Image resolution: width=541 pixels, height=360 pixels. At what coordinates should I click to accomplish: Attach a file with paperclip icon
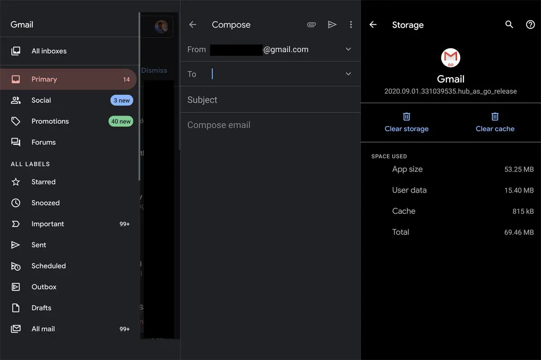(x=312, y=25)
